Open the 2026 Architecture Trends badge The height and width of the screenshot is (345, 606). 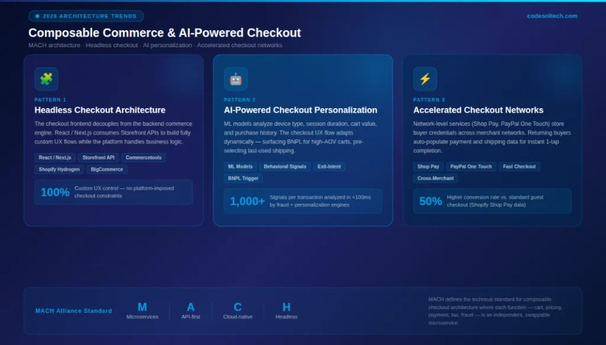click(86, 16)
